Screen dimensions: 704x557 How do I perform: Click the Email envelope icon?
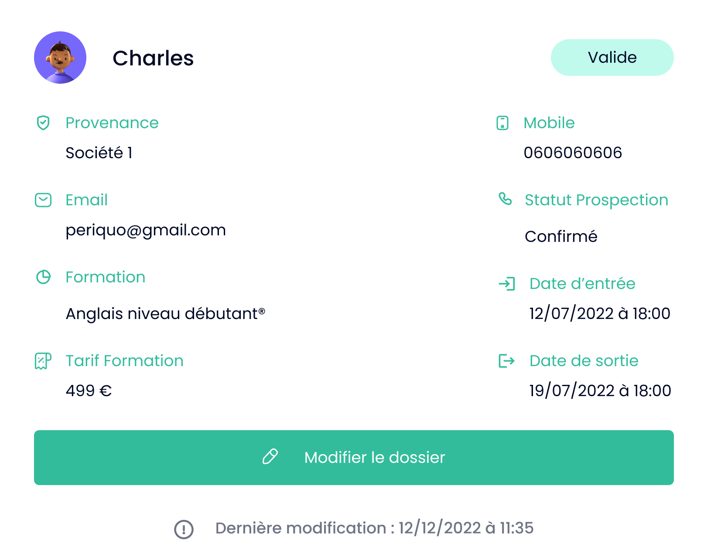click(43, 200)
